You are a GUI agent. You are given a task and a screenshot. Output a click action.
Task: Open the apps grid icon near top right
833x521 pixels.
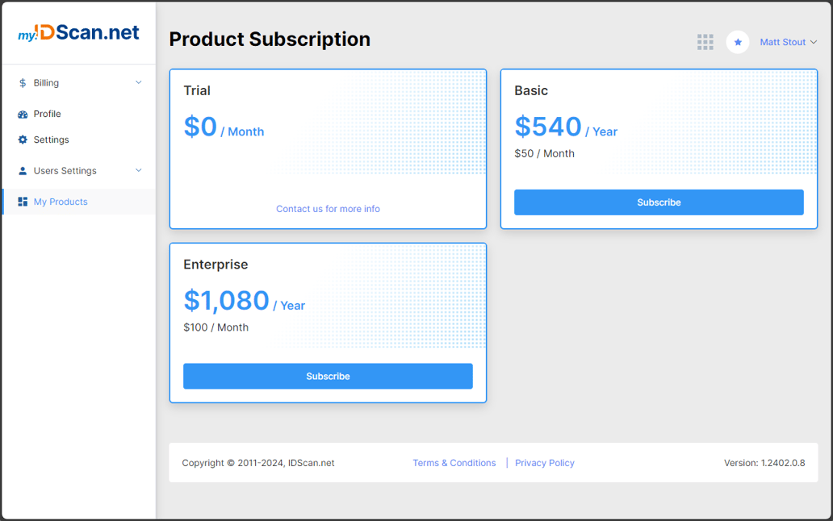pyautogui.click(x=705, y=42)
